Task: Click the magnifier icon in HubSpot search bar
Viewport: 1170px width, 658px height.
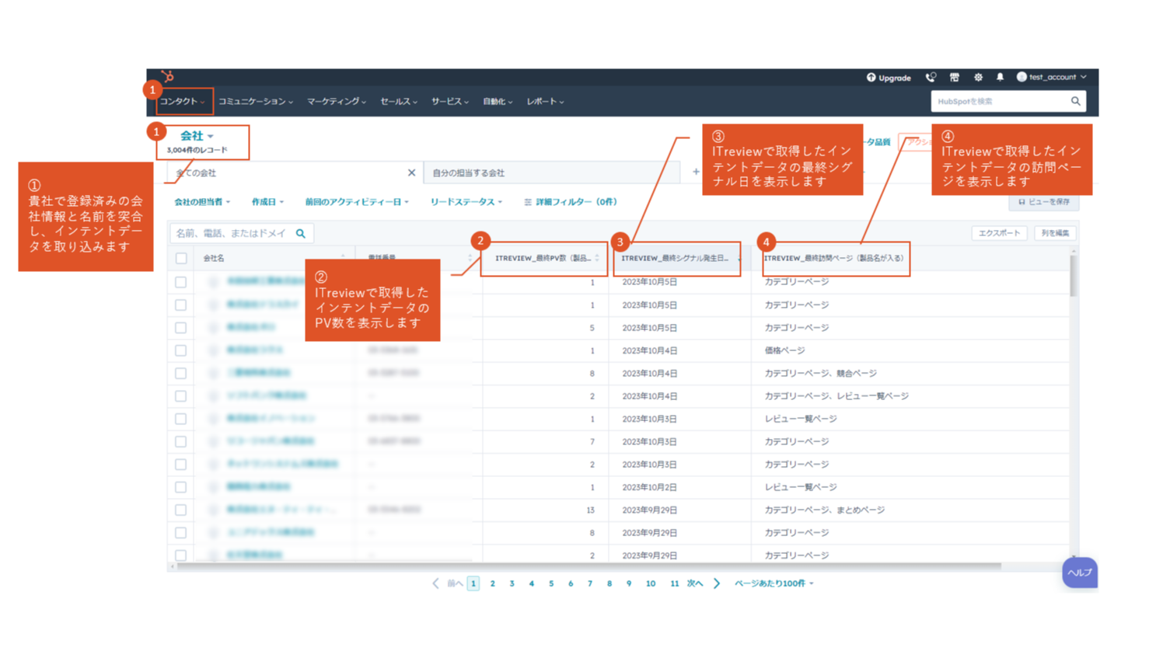Action: (x=1075, y=101)
